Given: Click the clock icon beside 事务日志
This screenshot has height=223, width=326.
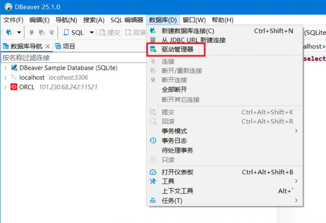Looking at the screenshot, I should (153, 140).
